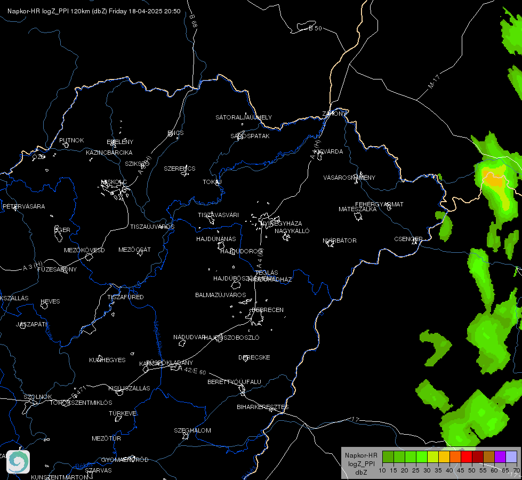Click the yellow-orange storm core radar echo
The height and width of the screenshot is (480, 522).
click(494, 179)
